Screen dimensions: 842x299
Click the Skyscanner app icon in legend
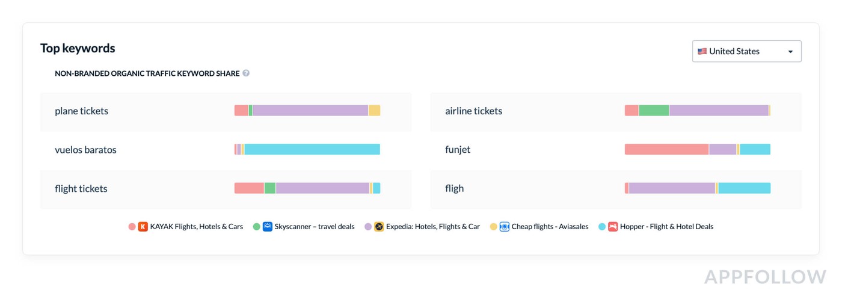pos(268,227)
